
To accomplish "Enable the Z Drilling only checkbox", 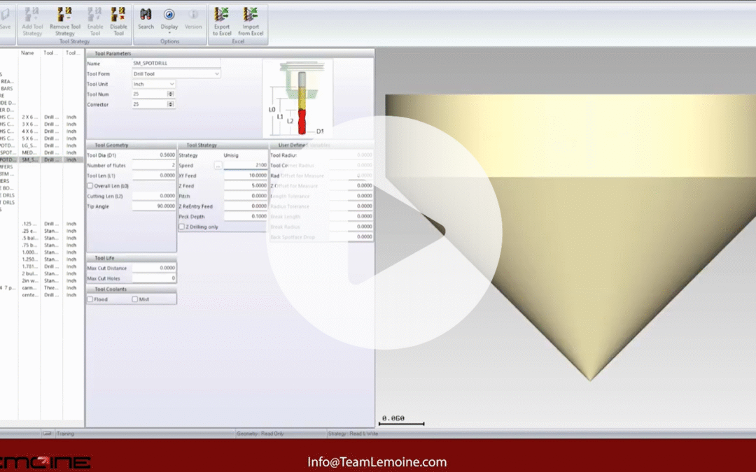I will pyautogui.click(x=182, y=227).
